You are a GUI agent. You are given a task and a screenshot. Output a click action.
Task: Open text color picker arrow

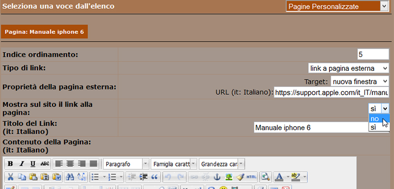pyautogui.click(x=288, y=177)
